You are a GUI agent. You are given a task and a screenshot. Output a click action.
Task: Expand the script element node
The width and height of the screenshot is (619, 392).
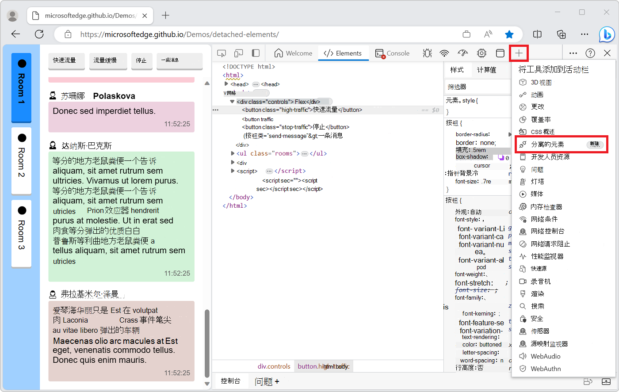pyautogui.click(x=233, y=171)
